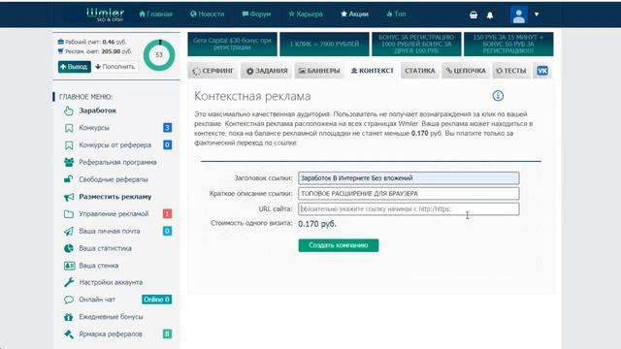Focus the URL сайта field
The width and height of the screenshot is (621, 349).
point(409,209)
